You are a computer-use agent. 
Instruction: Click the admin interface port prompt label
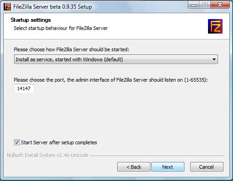[x=110, y=80]
